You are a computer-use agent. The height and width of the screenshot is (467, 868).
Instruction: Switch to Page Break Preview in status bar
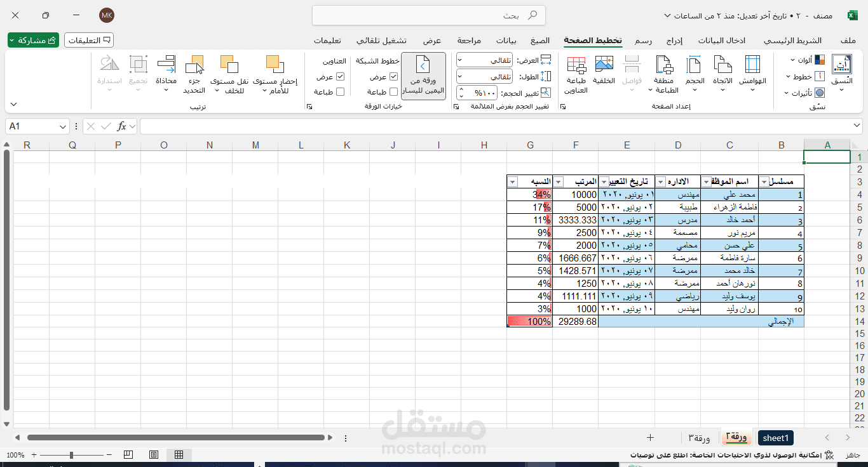128,455
